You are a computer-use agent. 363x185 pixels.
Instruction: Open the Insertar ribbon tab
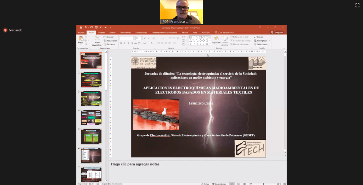click(101, 32)
